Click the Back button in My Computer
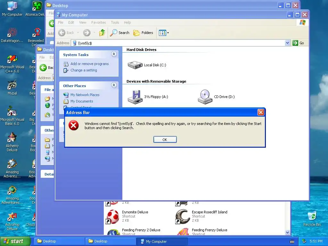The width and height of the screenshot is (328, 246). (x=66, y=33)
